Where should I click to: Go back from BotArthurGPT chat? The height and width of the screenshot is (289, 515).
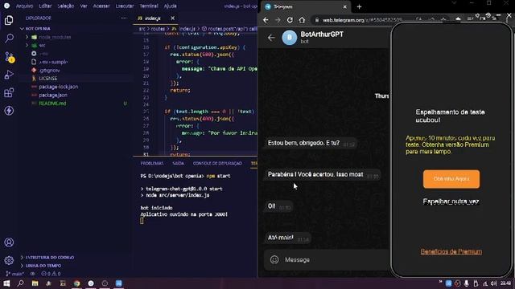pyautogui.click(x=271, y=38)
